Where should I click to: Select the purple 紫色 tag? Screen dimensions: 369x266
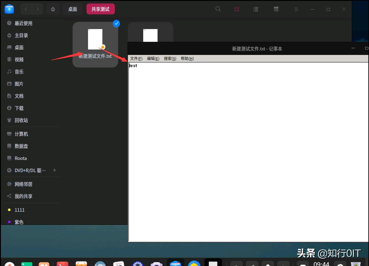point(19,222)
